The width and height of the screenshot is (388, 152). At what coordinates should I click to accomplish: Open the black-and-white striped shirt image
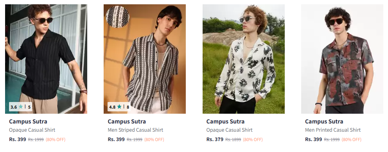(144, 59)
